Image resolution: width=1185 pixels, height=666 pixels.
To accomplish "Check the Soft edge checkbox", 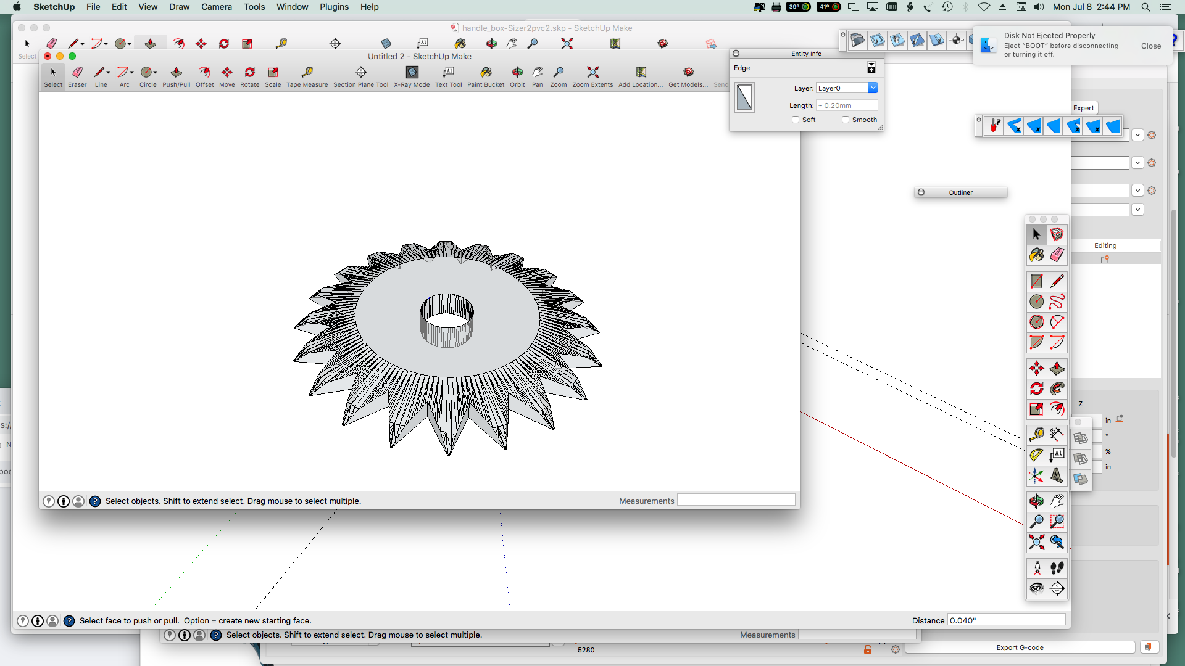I will coord(796,120).
